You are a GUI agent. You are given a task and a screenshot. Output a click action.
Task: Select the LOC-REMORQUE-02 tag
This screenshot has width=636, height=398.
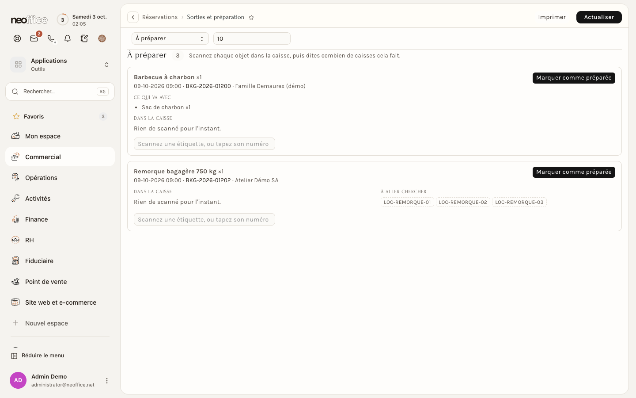(463, 202)
